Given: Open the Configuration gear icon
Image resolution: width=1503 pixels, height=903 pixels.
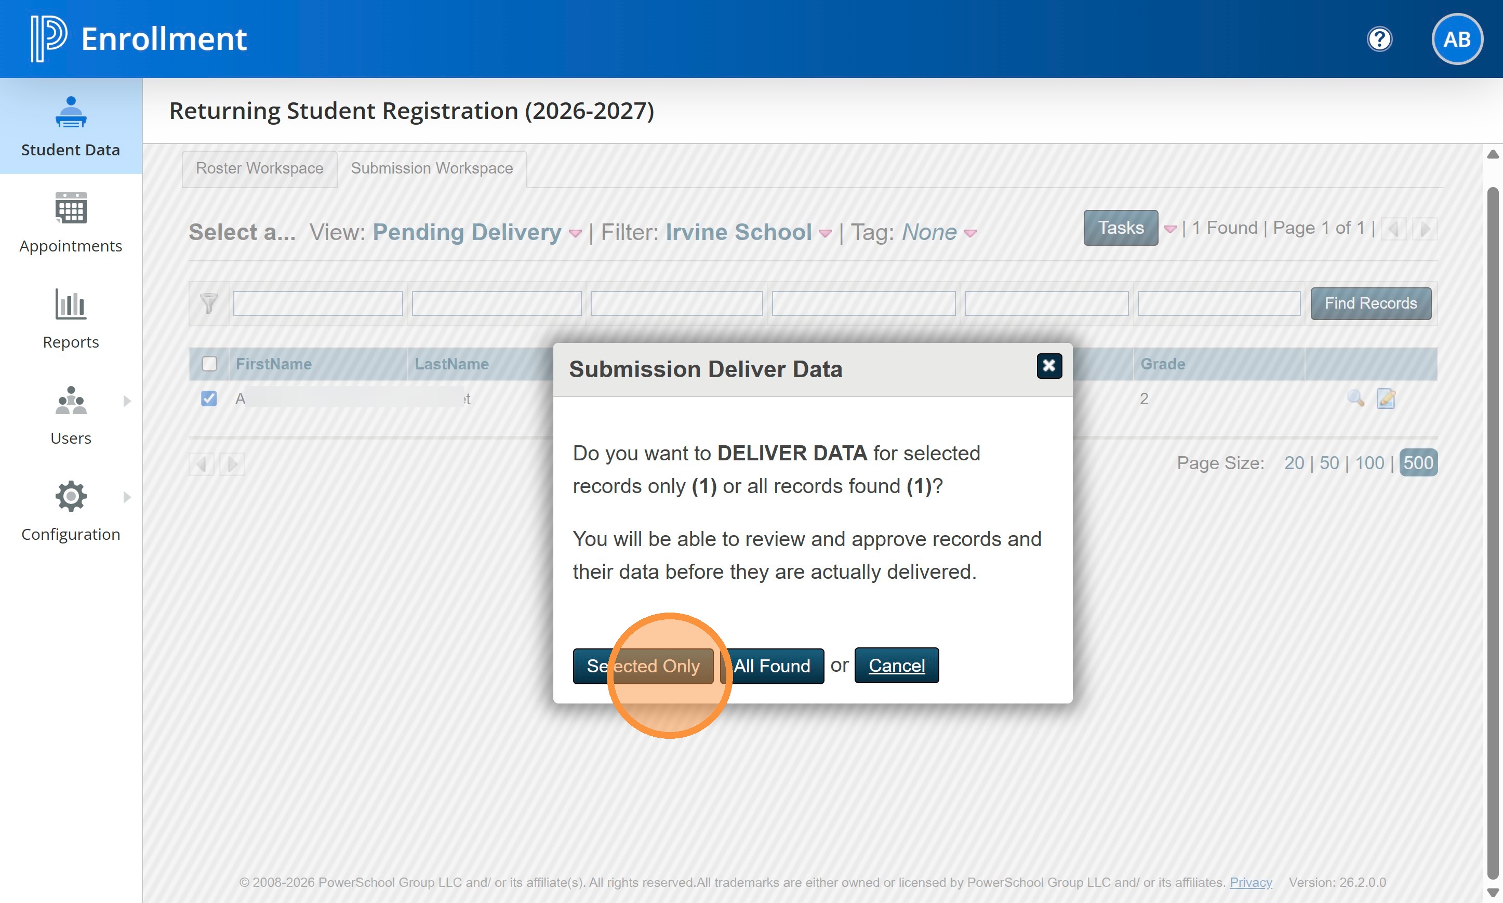Looking at the screenshot, I should click(71, 497).
